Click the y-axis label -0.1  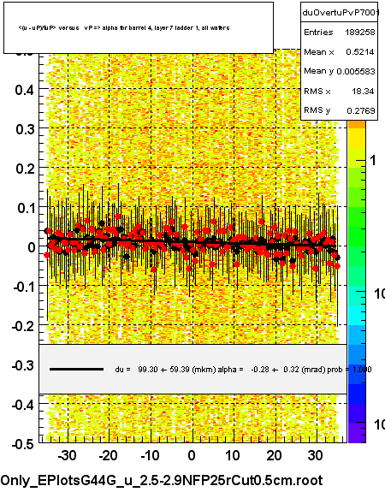click(24, 287)
